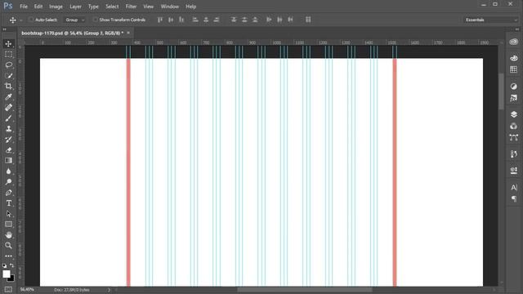Click the foreground color swatch
The image size is (523, 294).
(7, 274)
